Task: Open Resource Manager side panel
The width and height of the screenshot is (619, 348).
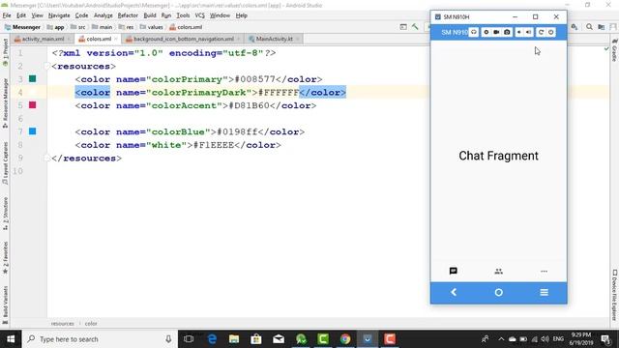Action: 5,102
